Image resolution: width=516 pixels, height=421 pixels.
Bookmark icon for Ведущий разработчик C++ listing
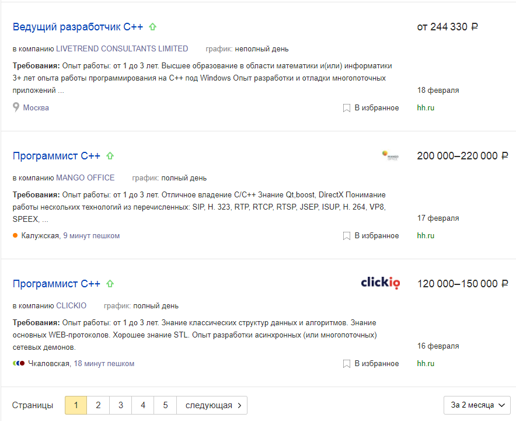pos(347,108)
